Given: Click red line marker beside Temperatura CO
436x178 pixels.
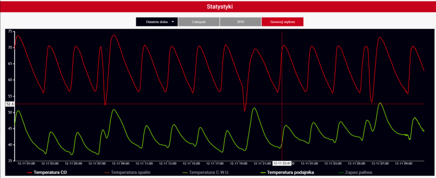Looking at the screenshot, I should 30,173.
